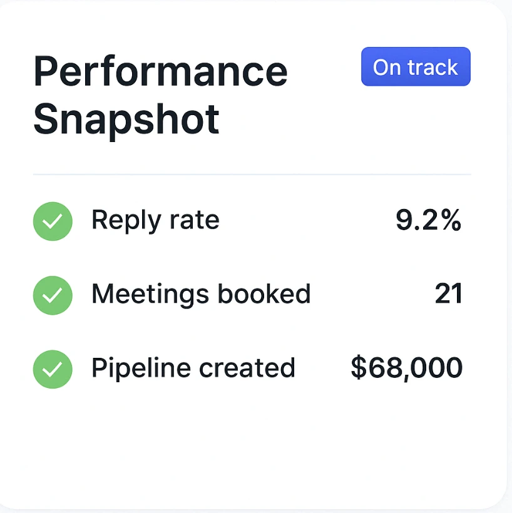Click the percent symbol after 9.2
Viewport: 512px width, 513px height.
click(451, 220)
